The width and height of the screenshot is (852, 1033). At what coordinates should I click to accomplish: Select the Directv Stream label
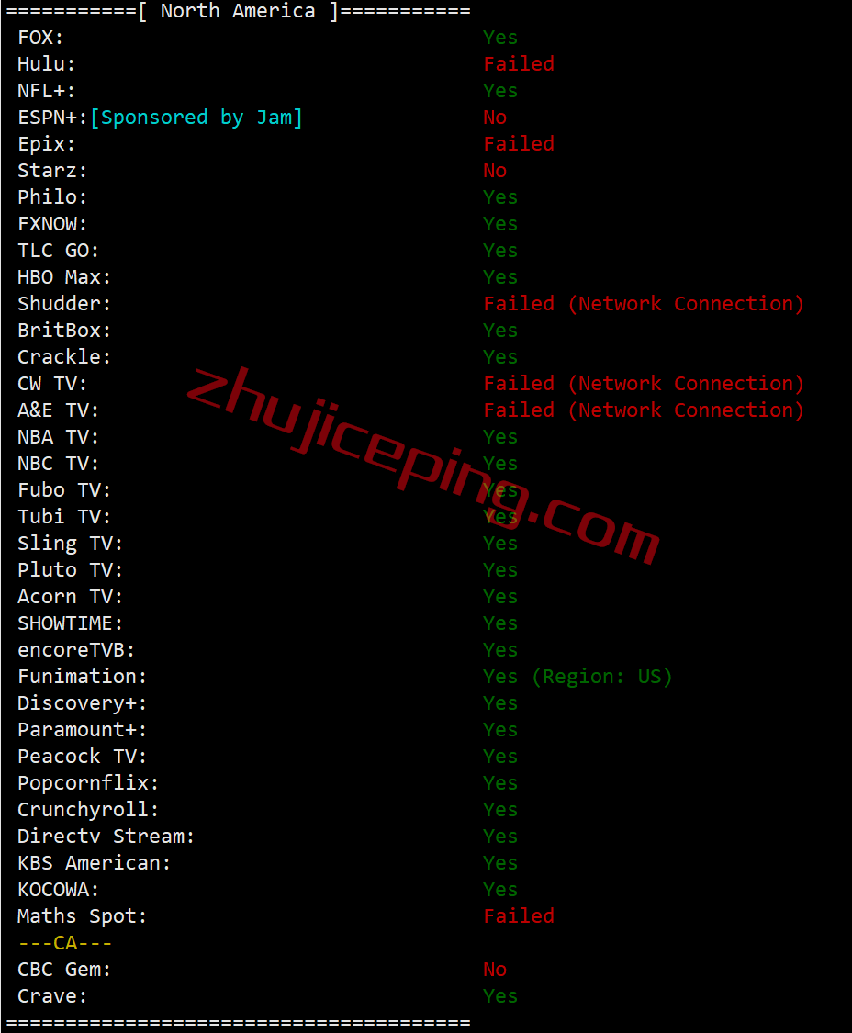point(106,837)
